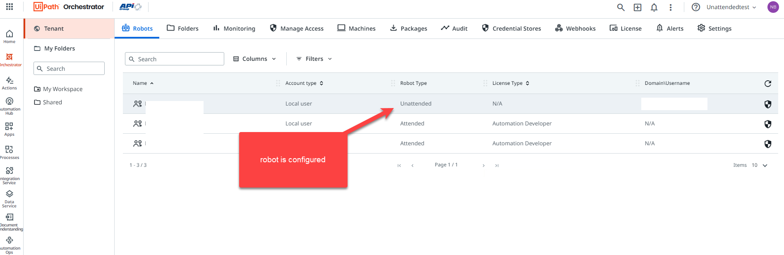Click the refresh icon in table header
Image resolution: width=784 pixels, height=255 pixels.
coord(767,84)
